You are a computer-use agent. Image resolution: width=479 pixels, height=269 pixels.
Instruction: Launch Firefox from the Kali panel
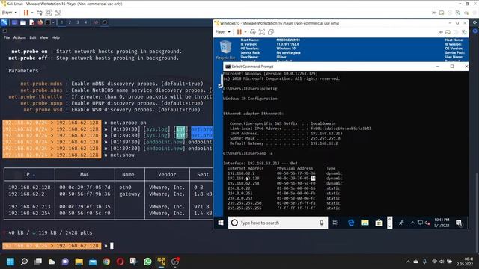coord(40,22)
